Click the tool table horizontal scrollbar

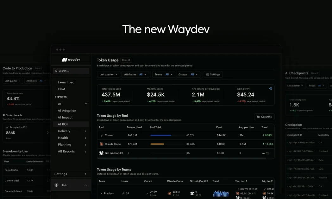[182, 158]
